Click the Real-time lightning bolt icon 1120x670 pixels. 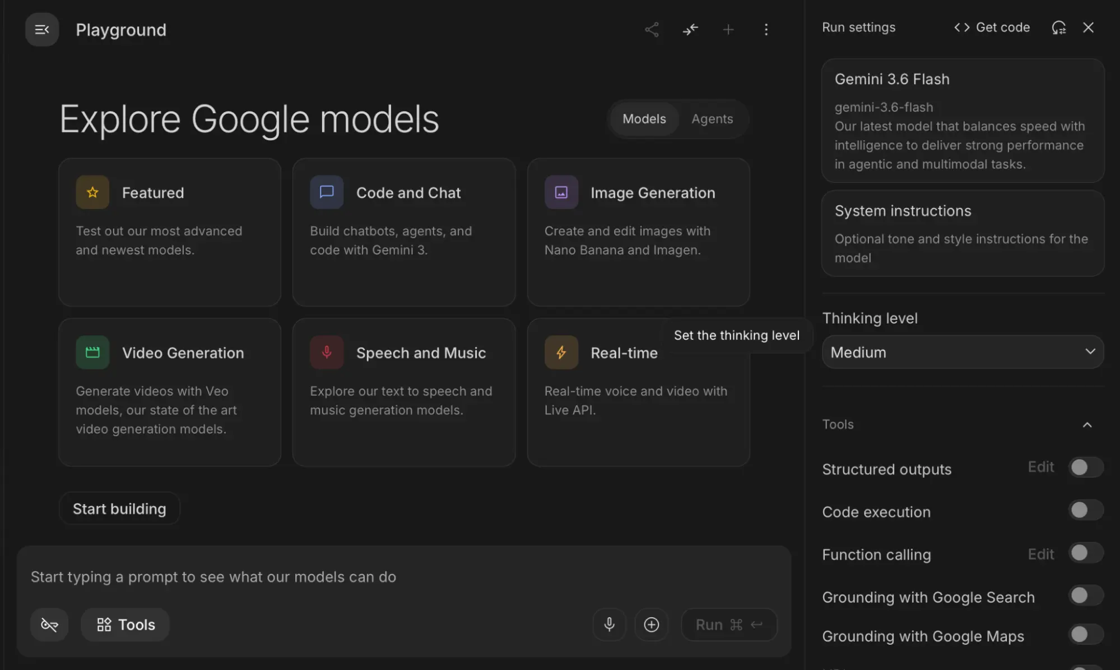(561, 352)
